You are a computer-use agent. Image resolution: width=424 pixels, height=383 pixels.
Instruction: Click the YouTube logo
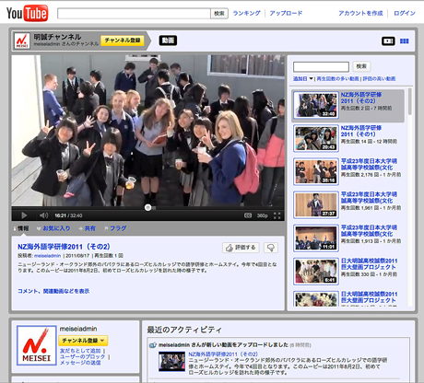pos(27,13)
